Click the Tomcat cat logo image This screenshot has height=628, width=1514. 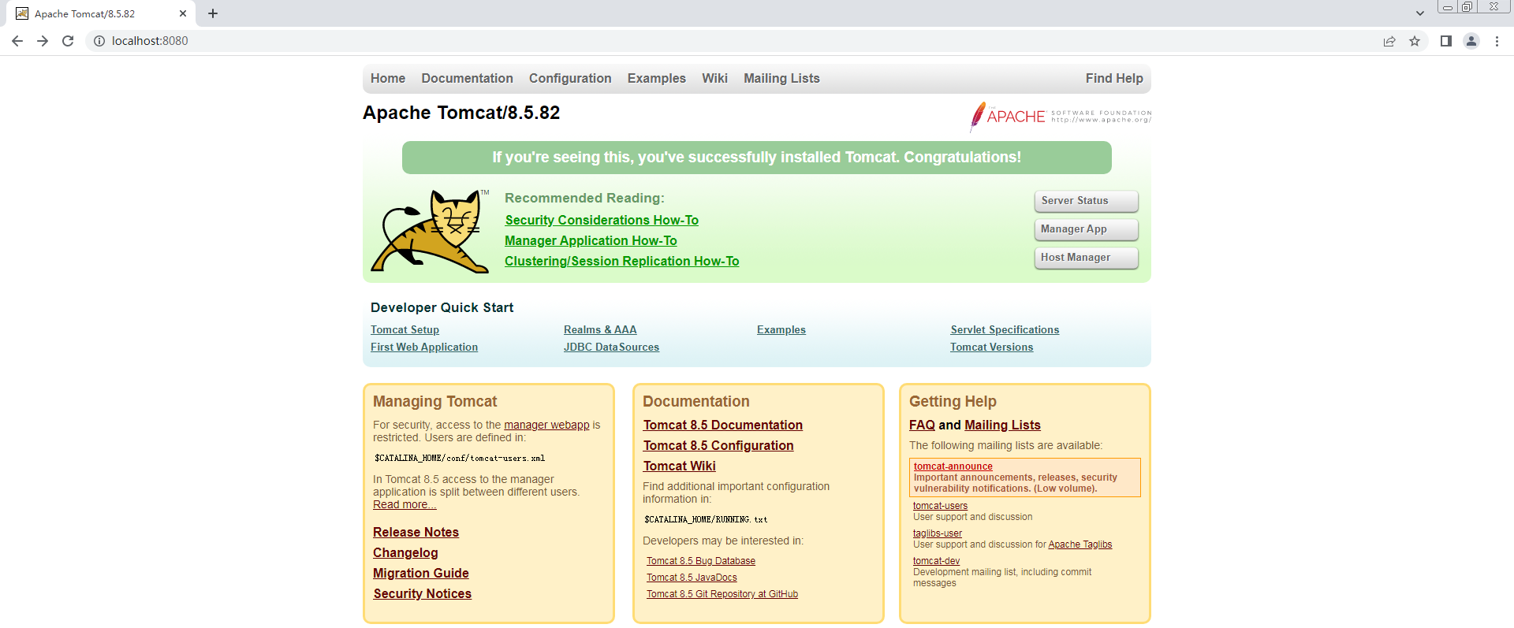[431, 231]
